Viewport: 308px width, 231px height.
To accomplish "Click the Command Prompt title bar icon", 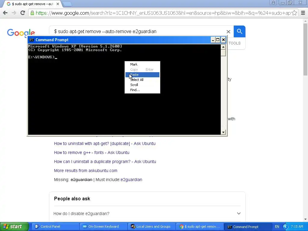I will click(x=31, y=40).
